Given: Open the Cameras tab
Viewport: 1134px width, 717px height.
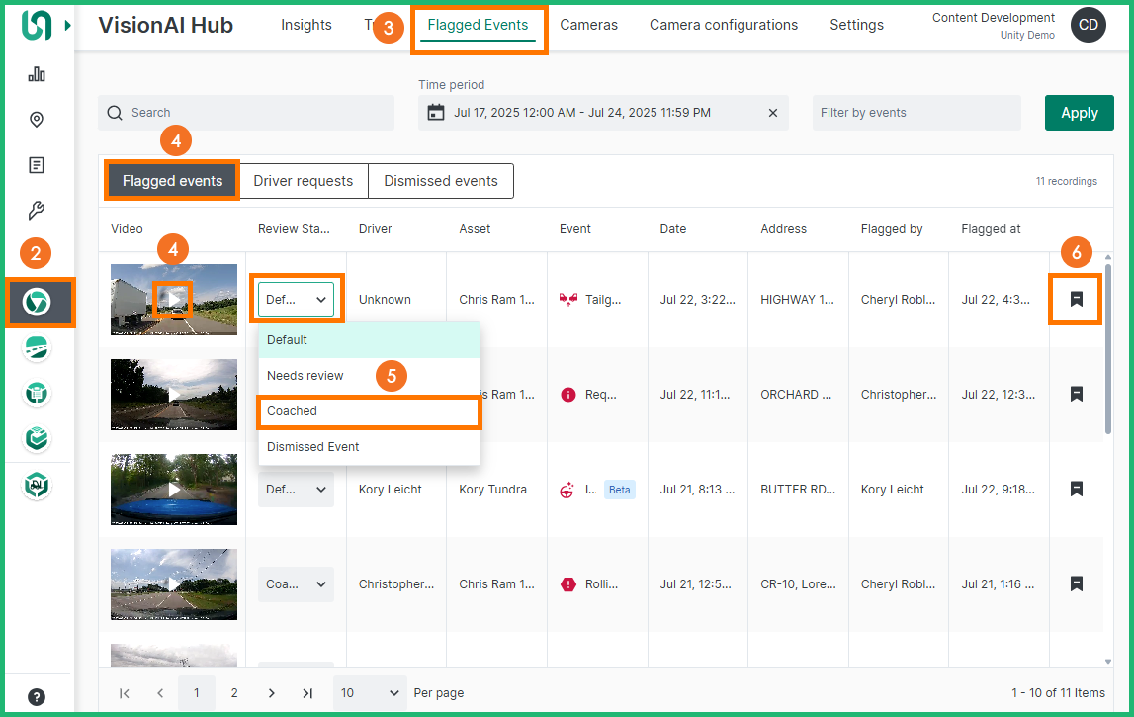Looking at the screenshot, I should click(x=588, y=25).
